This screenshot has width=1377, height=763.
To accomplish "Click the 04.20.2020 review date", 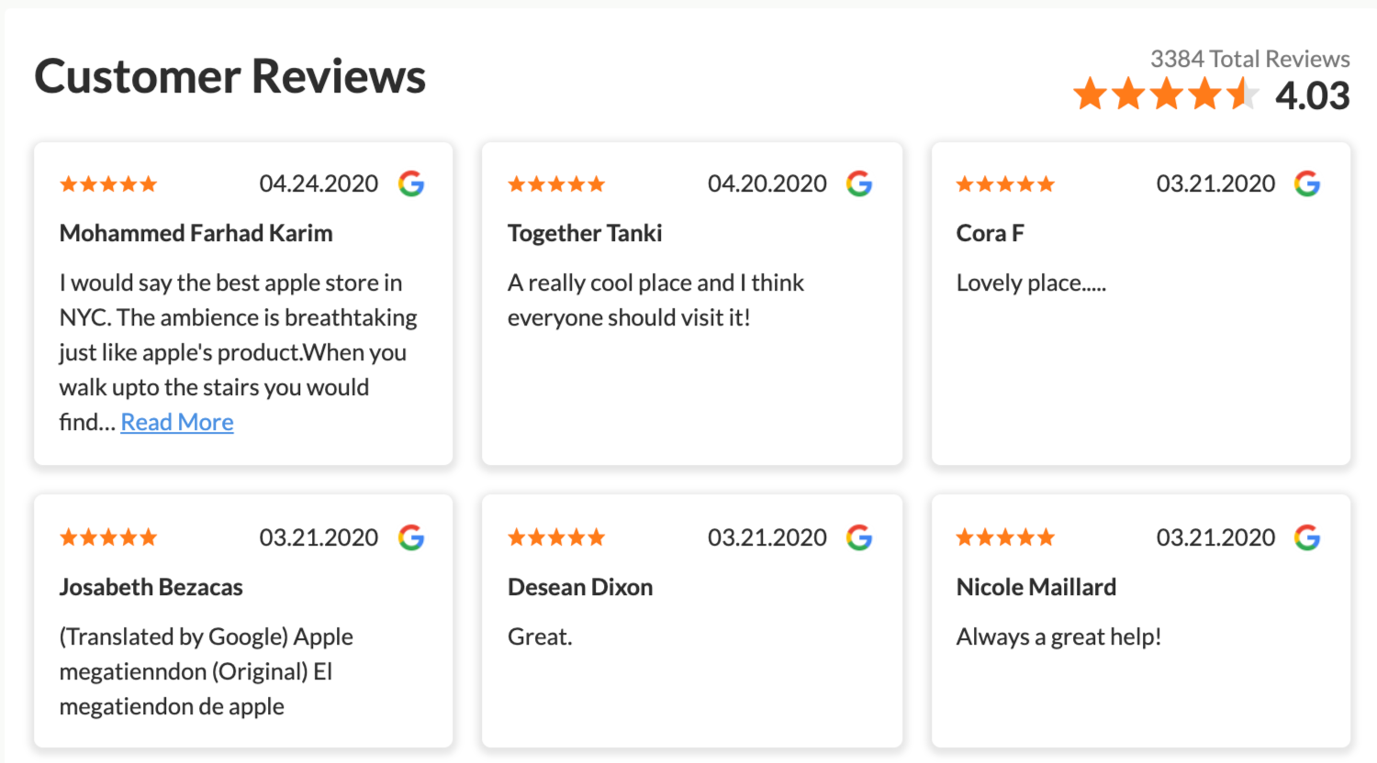I will tap(767, 183).
